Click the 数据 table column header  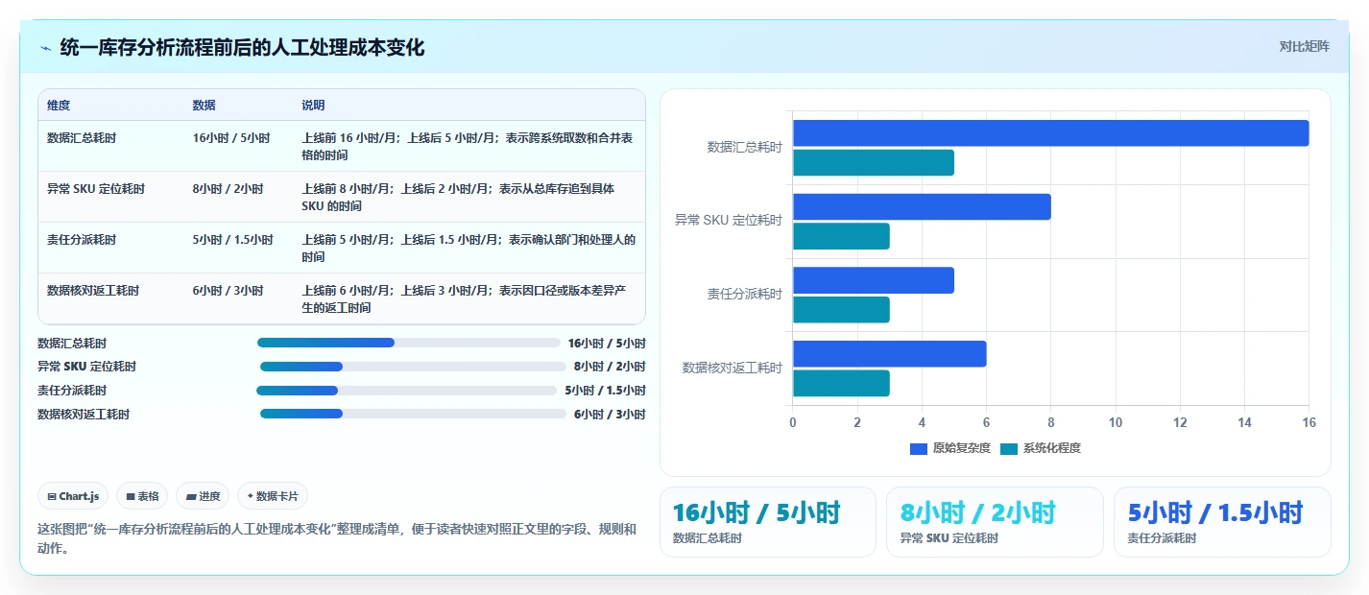tap(204, 106)
